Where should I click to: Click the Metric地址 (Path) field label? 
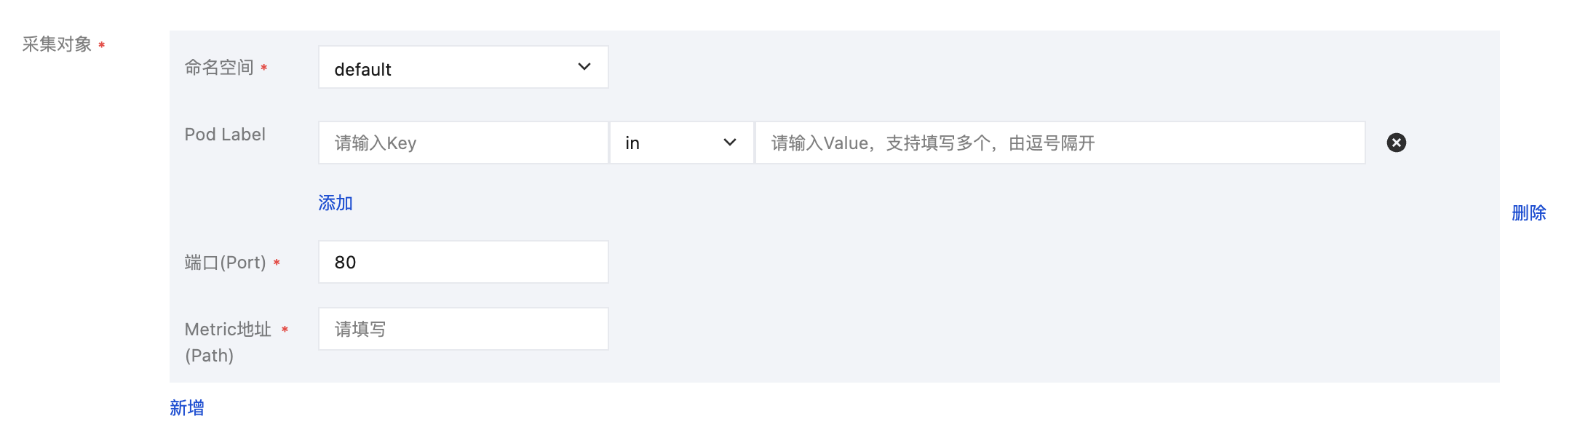pyautogui.click(x=227, y=342)
